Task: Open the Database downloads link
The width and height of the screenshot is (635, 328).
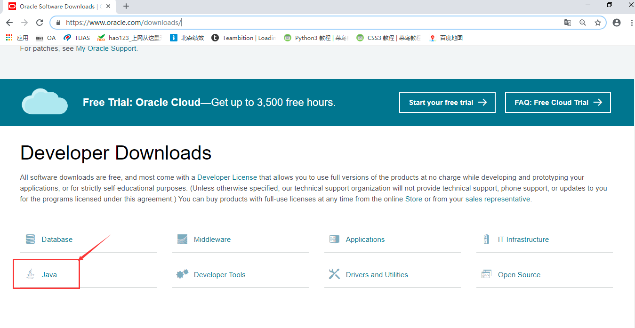Action: coord(57,240)
